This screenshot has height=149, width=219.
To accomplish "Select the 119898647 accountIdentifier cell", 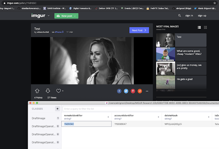I will [x=137, y=124].
